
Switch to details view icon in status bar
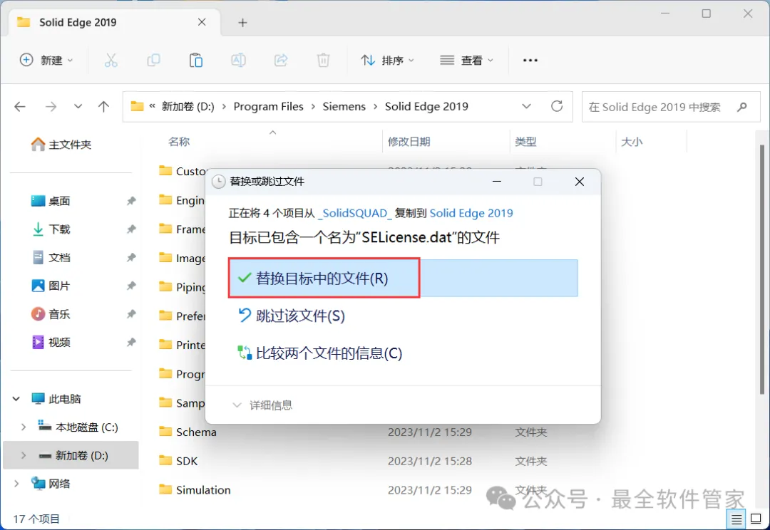click(736, 519)
